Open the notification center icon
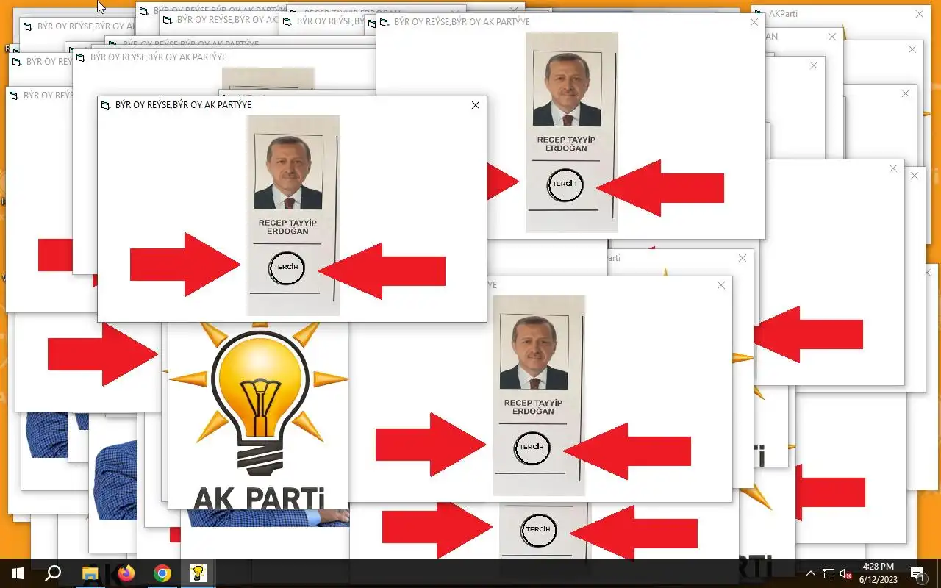941x588 pixels. point(917,574)
